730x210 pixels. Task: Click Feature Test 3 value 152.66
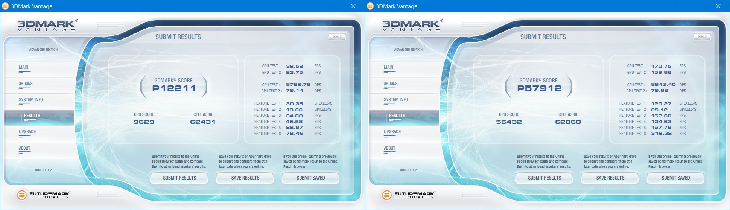coord(661,116)
